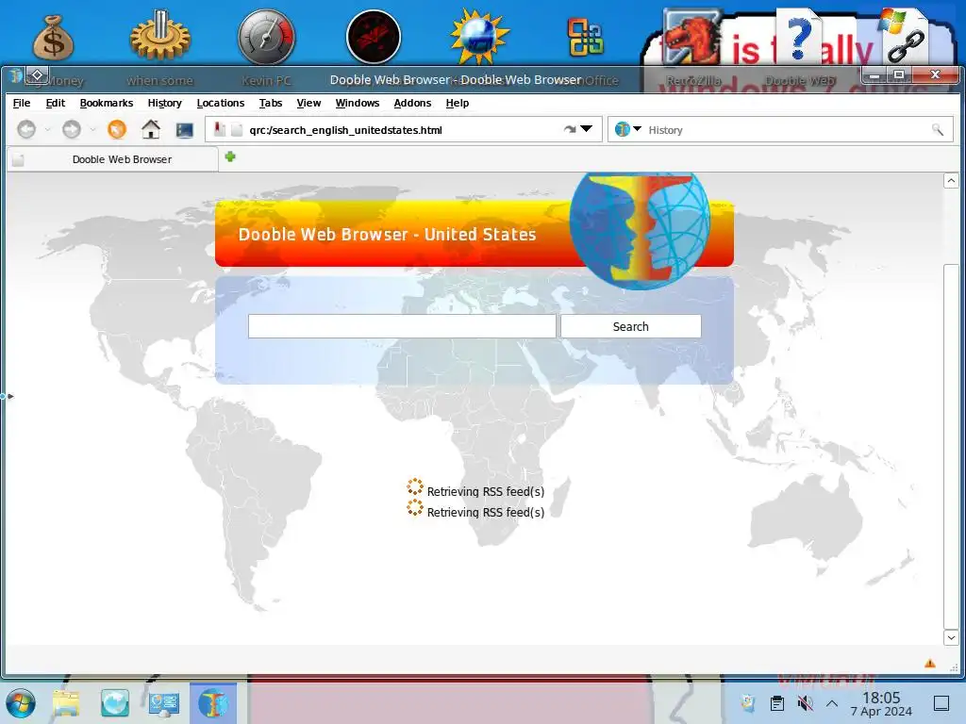The height and width of the screenshot is (724, 966).
Task: Click the Windows Start orb
Action: [x=21, y=703]
